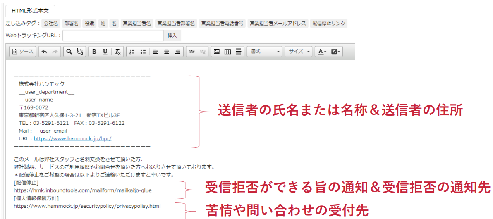Viewport: 493px width, 219px height.
Task: Insert the 営業担当者名 merge tag
Action: click(x=137, y=24)
